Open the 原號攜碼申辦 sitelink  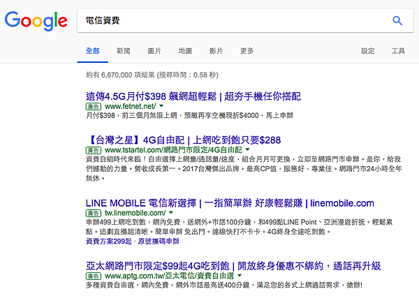[x=159, y=242]
